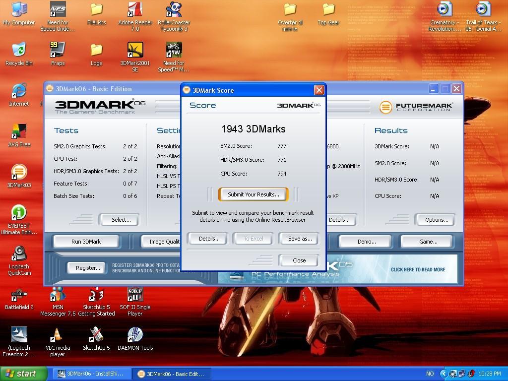Launch Adobe Reader 7.0
Screen dimensions: 508x381
[x=135, y=16]
